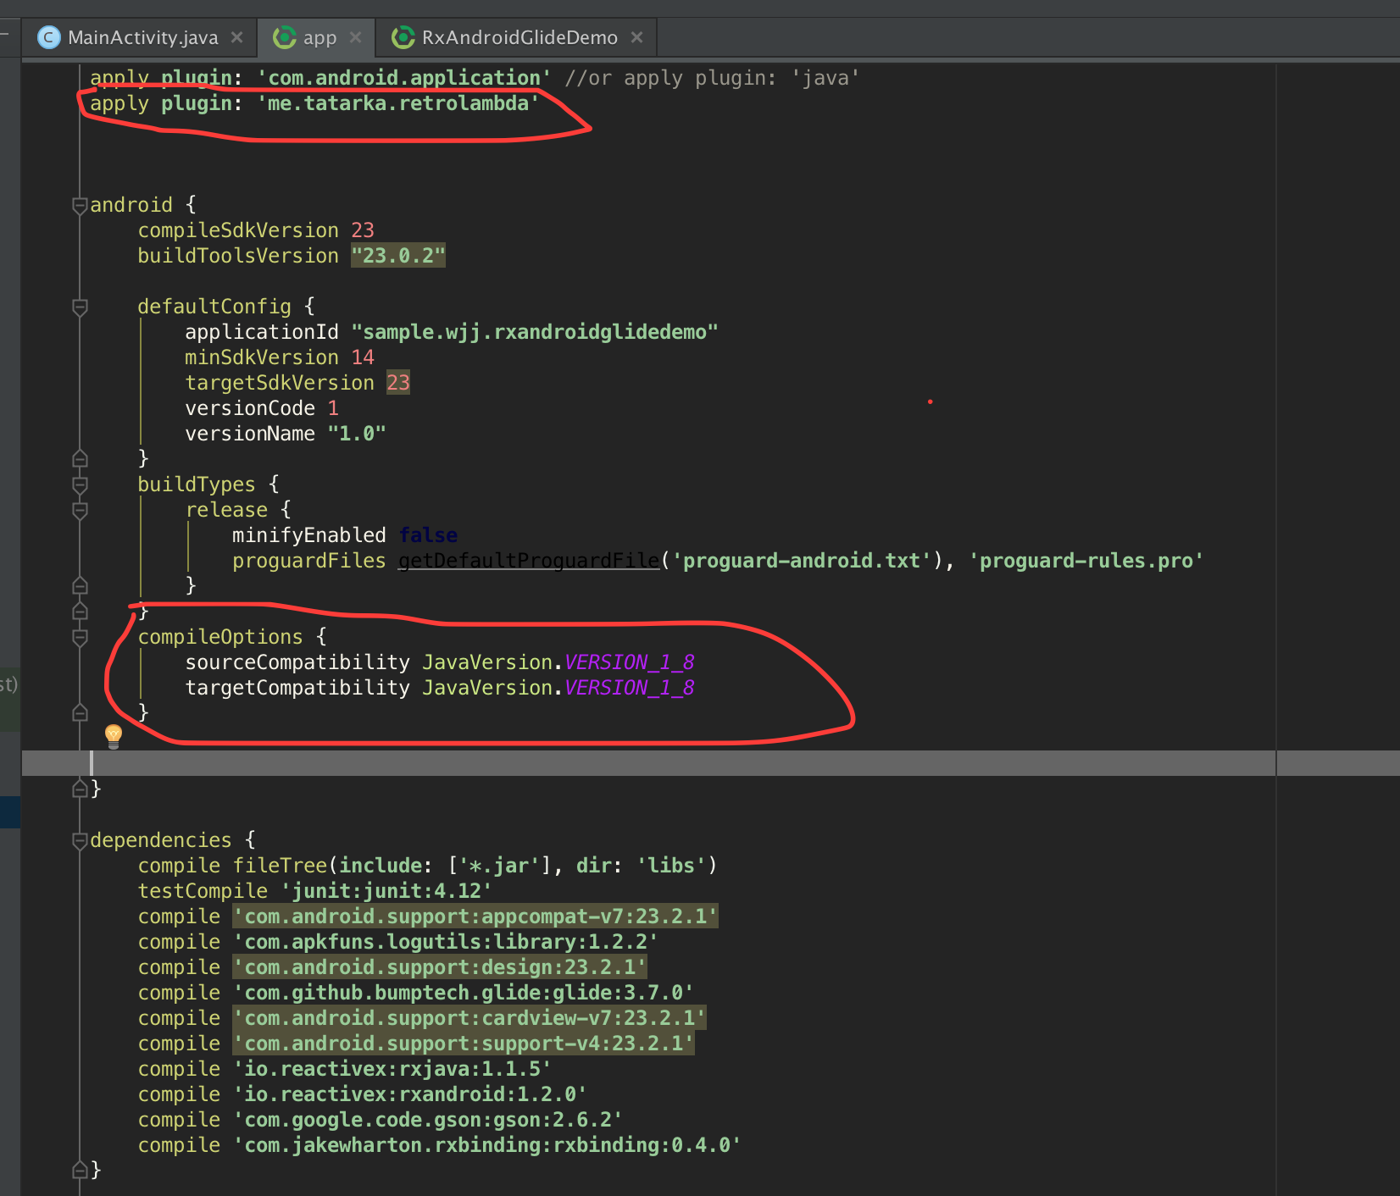The width and height of the screenshot is (1400, 1196).
Task: Click the highlighted "23.0.2" buildToolsVersion value
Action: pos(397,256)
